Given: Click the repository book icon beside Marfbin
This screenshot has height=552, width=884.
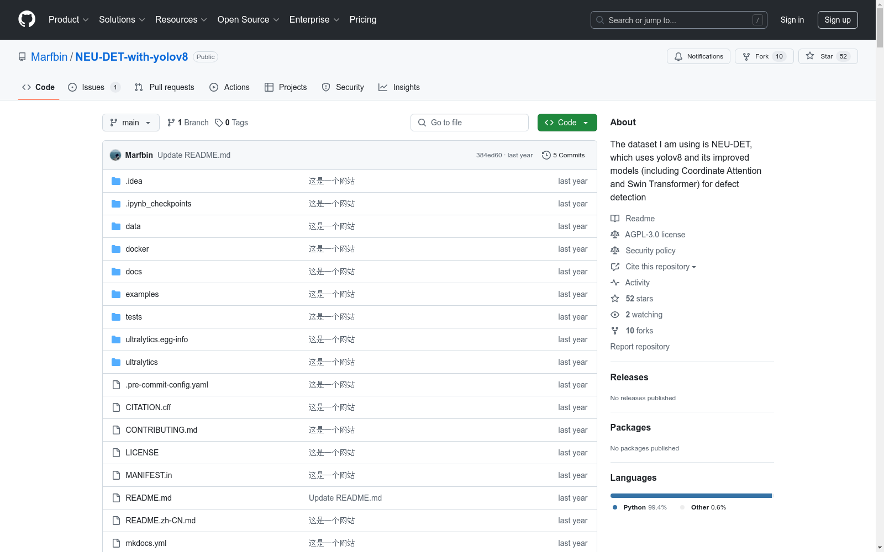Looking at the screenshot, I should (x=22, y=57).
